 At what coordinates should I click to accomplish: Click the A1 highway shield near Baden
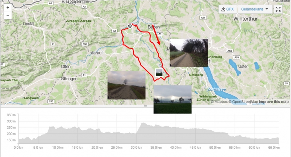click(x=160, y=34)
